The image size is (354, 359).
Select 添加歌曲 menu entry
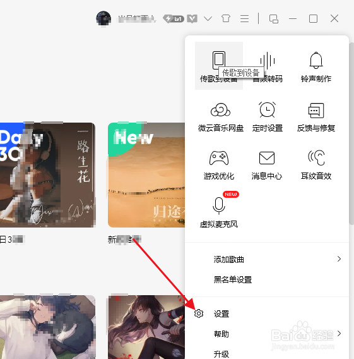pyautogui.click(x=267, y=259)
